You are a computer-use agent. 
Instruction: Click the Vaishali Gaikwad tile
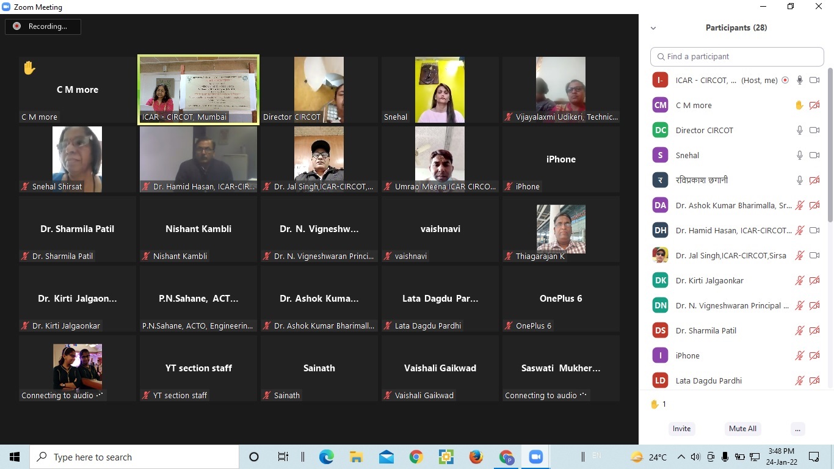[440, 368]
